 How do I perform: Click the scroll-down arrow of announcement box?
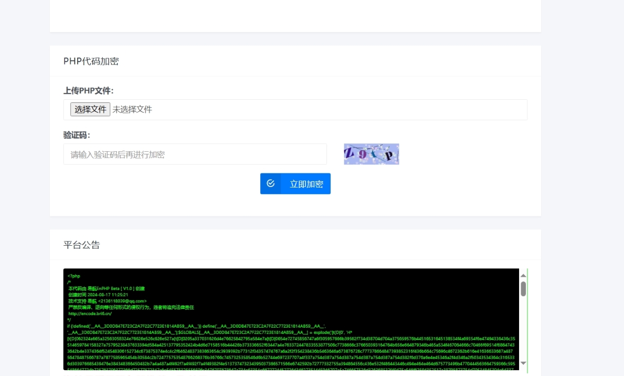pyautogui.click(x=523, y=363)
